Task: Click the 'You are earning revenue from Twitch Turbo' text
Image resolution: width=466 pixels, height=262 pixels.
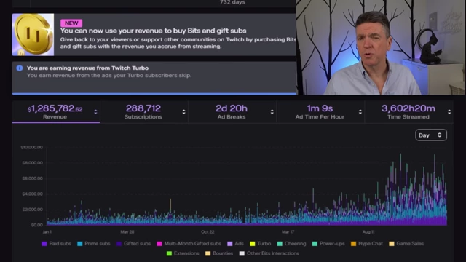Action: (x=87, y=68)
